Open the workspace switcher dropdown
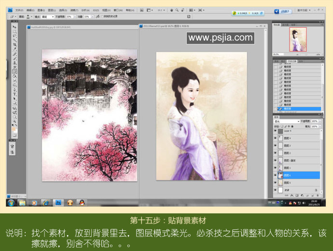The height and width of the screenshot is (251, 333). tap(304, 10)
